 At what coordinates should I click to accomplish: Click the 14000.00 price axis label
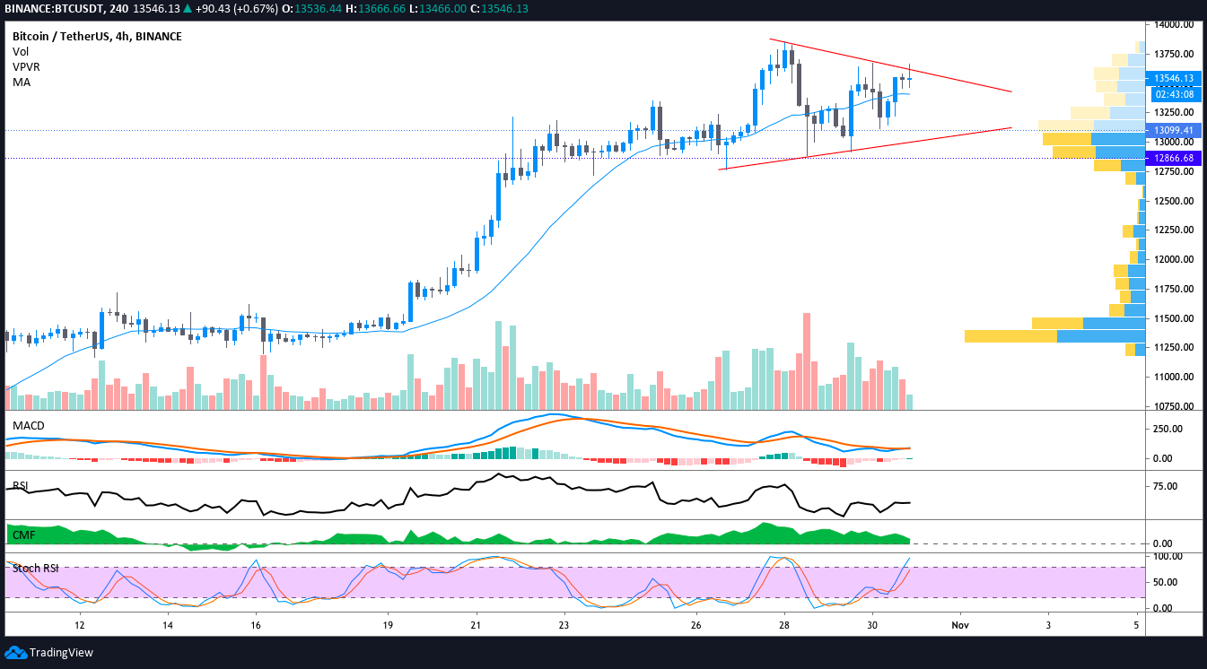point(1174,25)
